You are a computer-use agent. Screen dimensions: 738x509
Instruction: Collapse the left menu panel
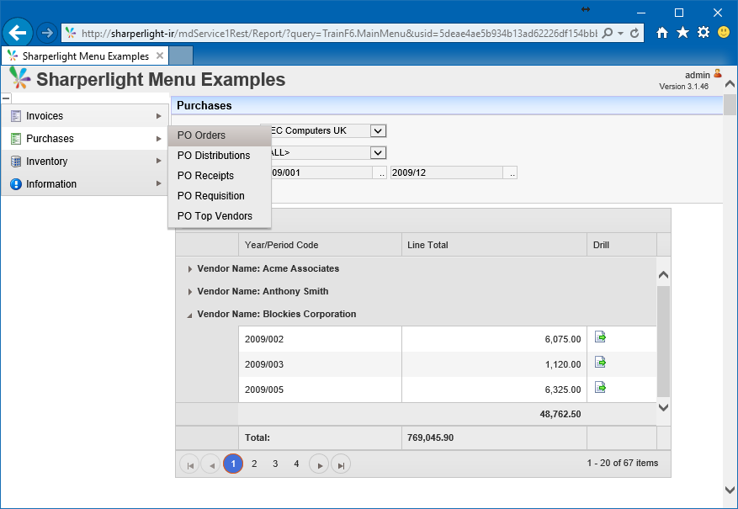click(6, 98)
